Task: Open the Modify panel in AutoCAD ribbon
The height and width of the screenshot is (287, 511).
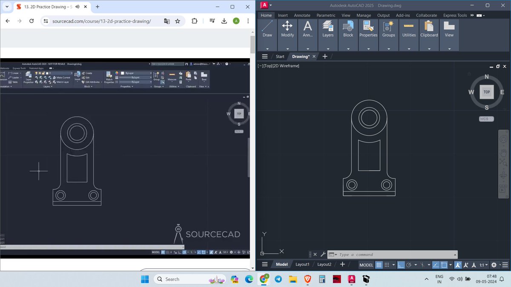Action: pos(287,35)
